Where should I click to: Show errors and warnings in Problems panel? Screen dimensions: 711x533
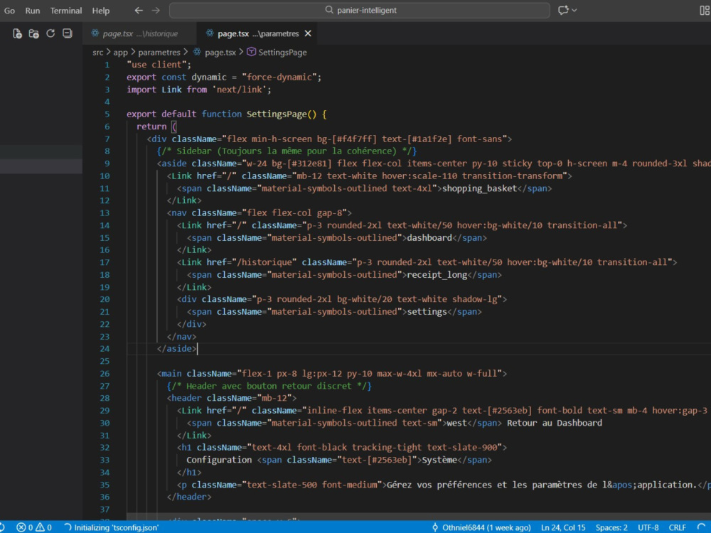(x=34, y=527)
